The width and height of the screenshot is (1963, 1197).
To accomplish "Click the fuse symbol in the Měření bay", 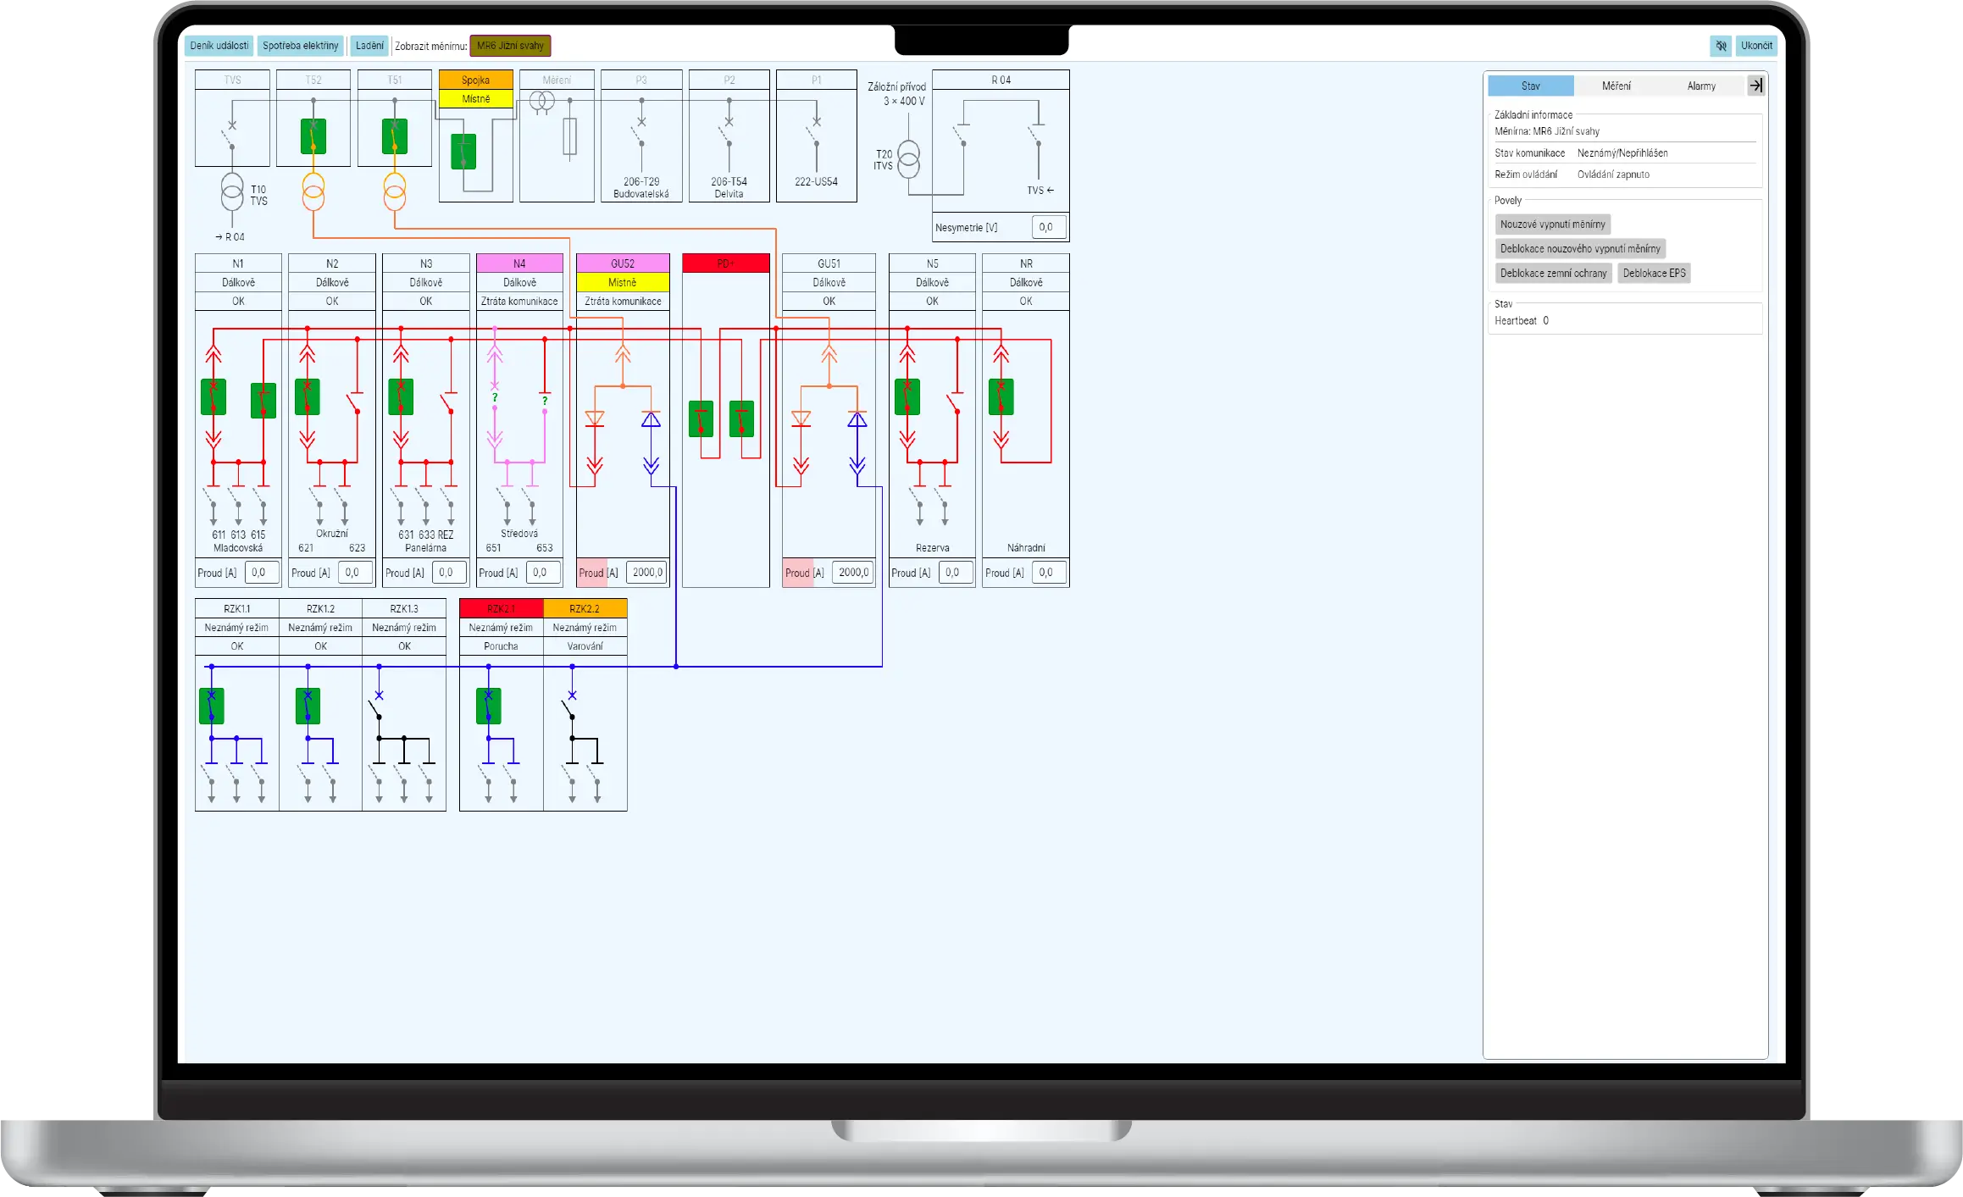I will click(570, 136).
